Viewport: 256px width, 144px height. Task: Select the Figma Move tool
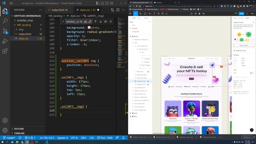(x=135, y=14)
